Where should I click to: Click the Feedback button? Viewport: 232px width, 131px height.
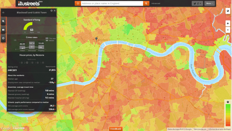click(x=116, y=129)
